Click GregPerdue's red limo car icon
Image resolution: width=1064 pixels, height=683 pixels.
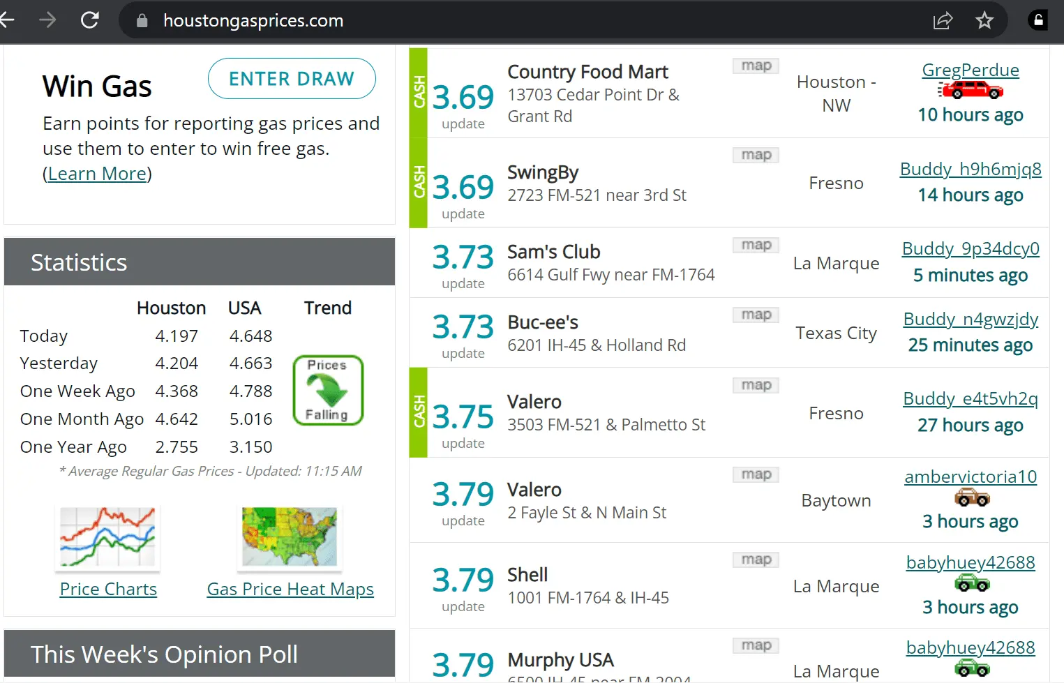[971, 90]
